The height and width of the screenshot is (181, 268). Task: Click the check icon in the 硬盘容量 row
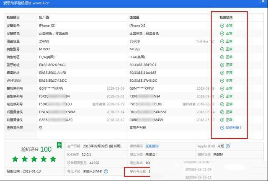pyautogui.click(x=222, y=41)
